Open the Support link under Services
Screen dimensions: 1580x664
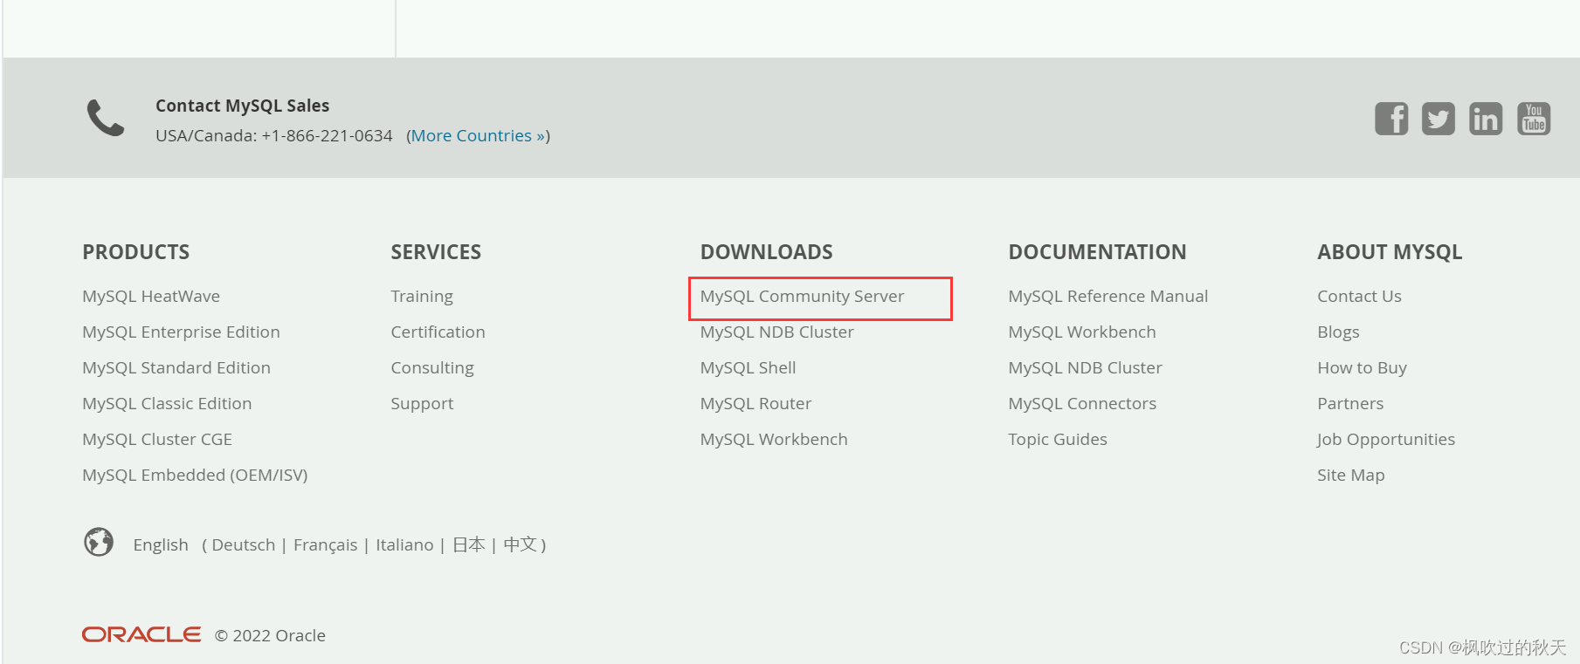point(422,404)
